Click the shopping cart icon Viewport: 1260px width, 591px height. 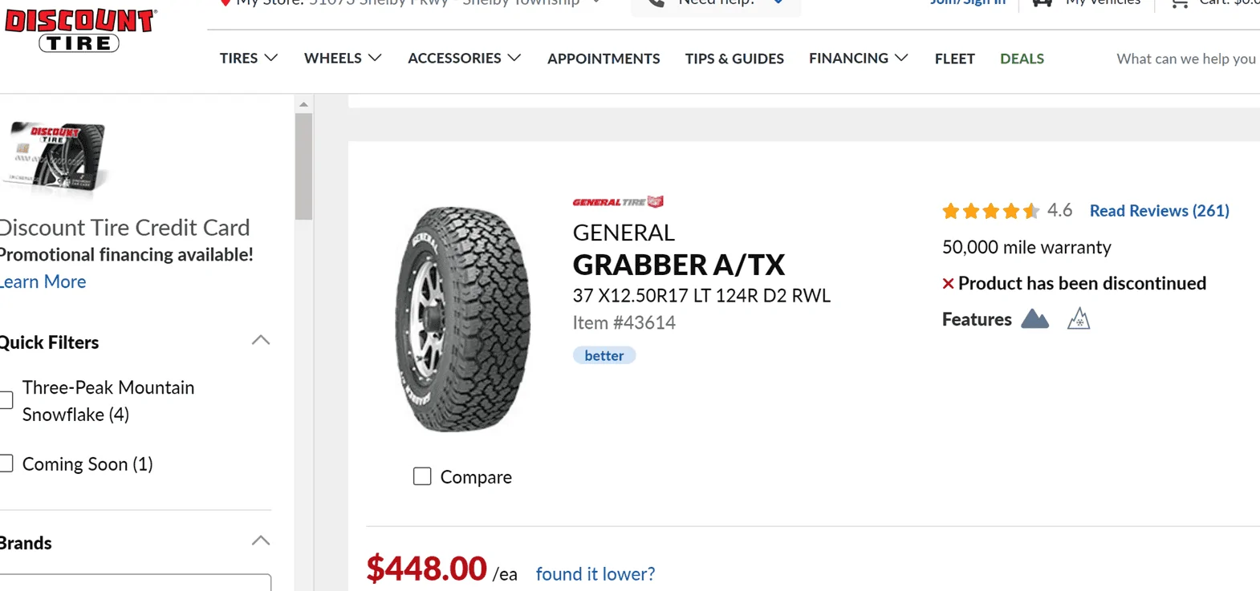click(1179, 4)
